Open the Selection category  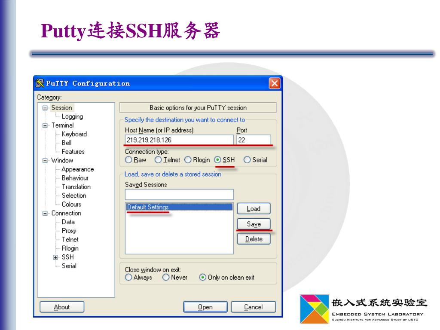click(x=74, y=196)
